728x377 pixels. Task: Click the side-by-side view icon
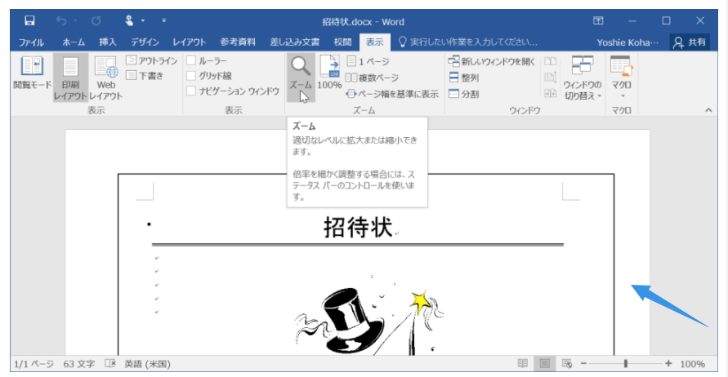tap(551, 61)
